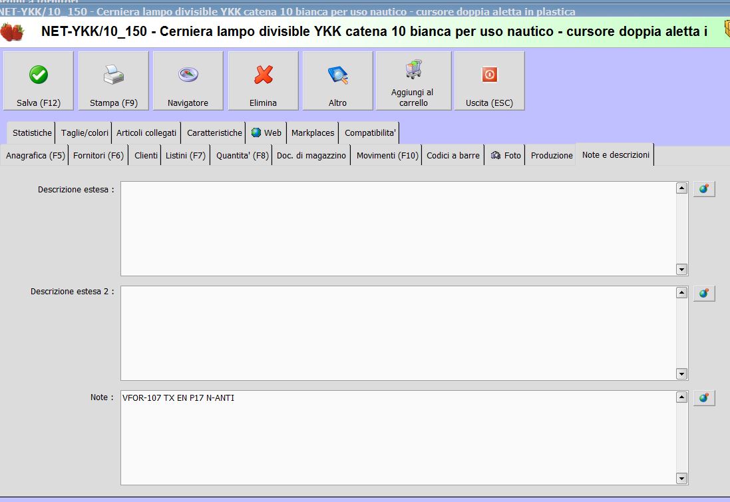Click scroll-down arrow of Note field
Viewport: 730px width, 502px height.
(x=681, y=478)
